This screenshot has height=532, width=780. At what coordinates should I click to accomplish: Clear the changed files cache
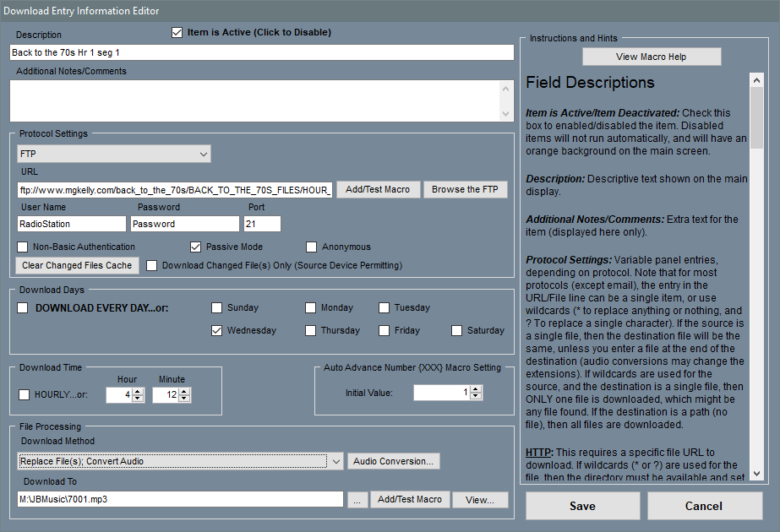pyautogui.click(x=77, y=265)
